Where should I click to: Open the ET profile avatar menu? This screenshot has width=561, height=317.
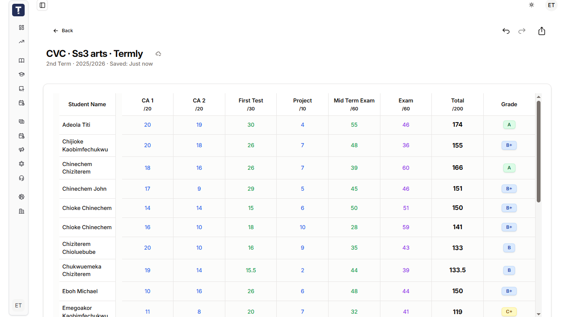click(551, 5)
